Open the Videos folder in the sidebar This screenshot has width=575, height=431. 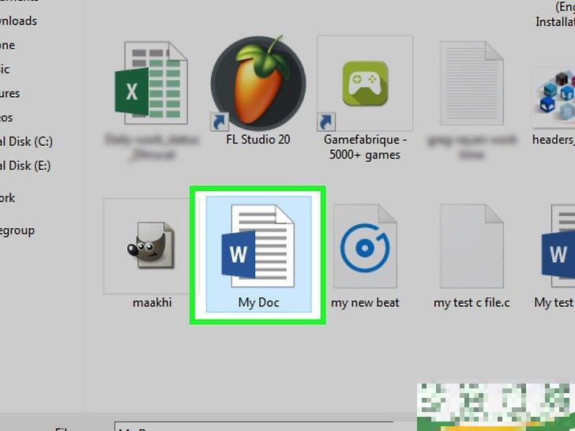7,118
